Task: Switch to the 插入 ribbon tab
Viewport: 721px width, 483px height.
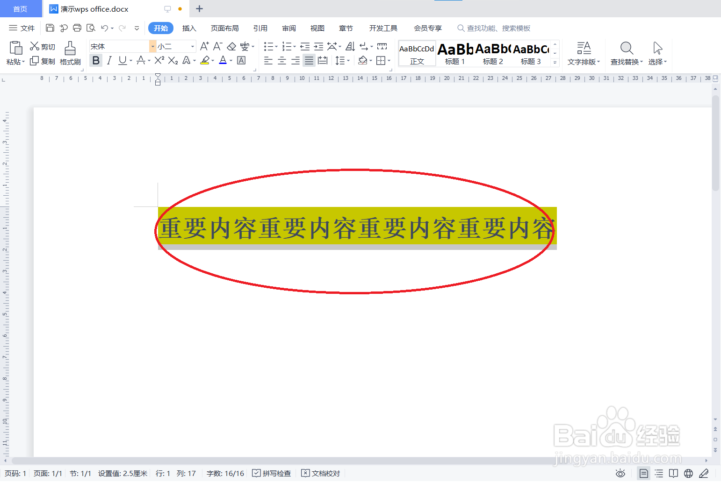Action: coord(189,28)
